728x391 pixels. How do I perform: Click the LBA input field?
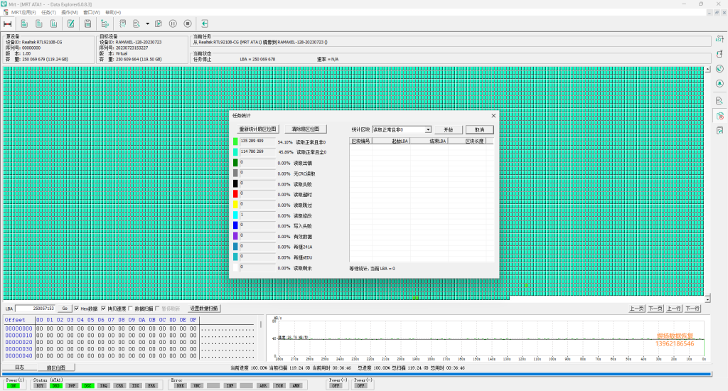click(36, 309)
